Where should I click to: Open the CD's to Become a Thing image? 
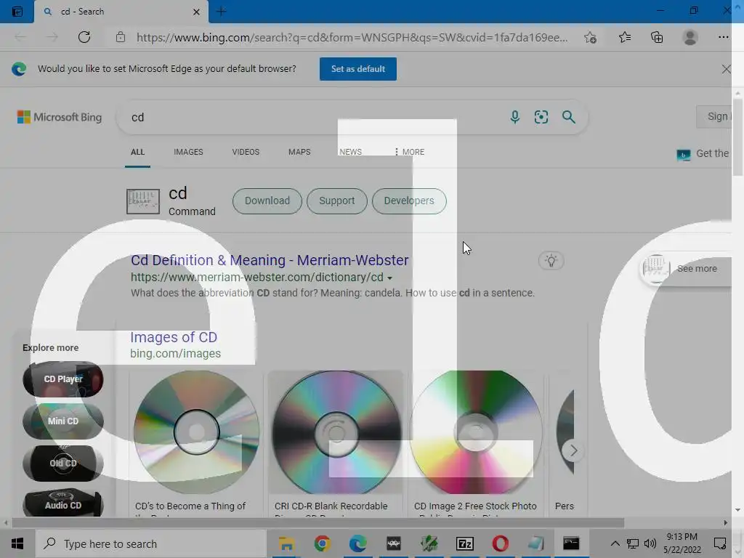tap(196, 432)
